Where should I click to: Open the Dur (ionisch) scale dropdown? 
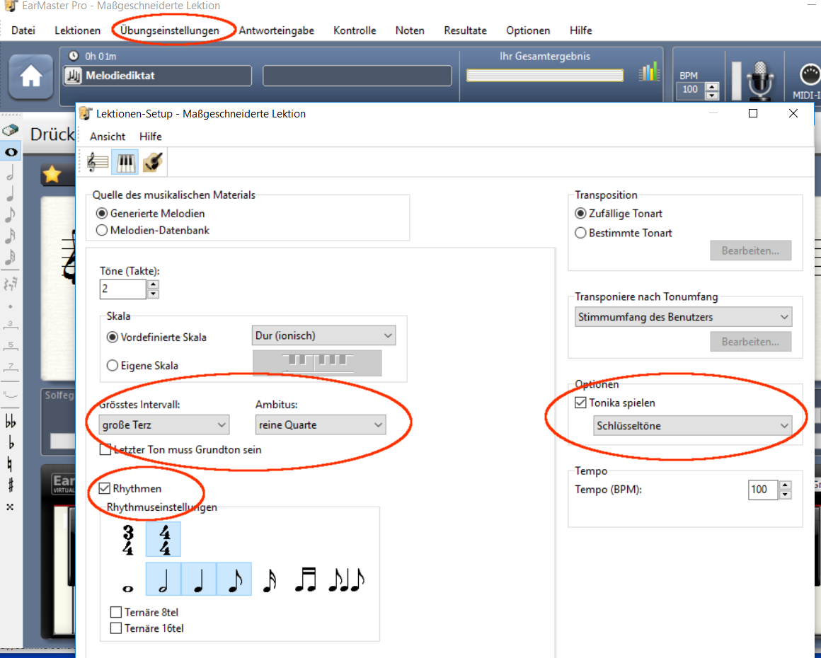pos(323,335)
